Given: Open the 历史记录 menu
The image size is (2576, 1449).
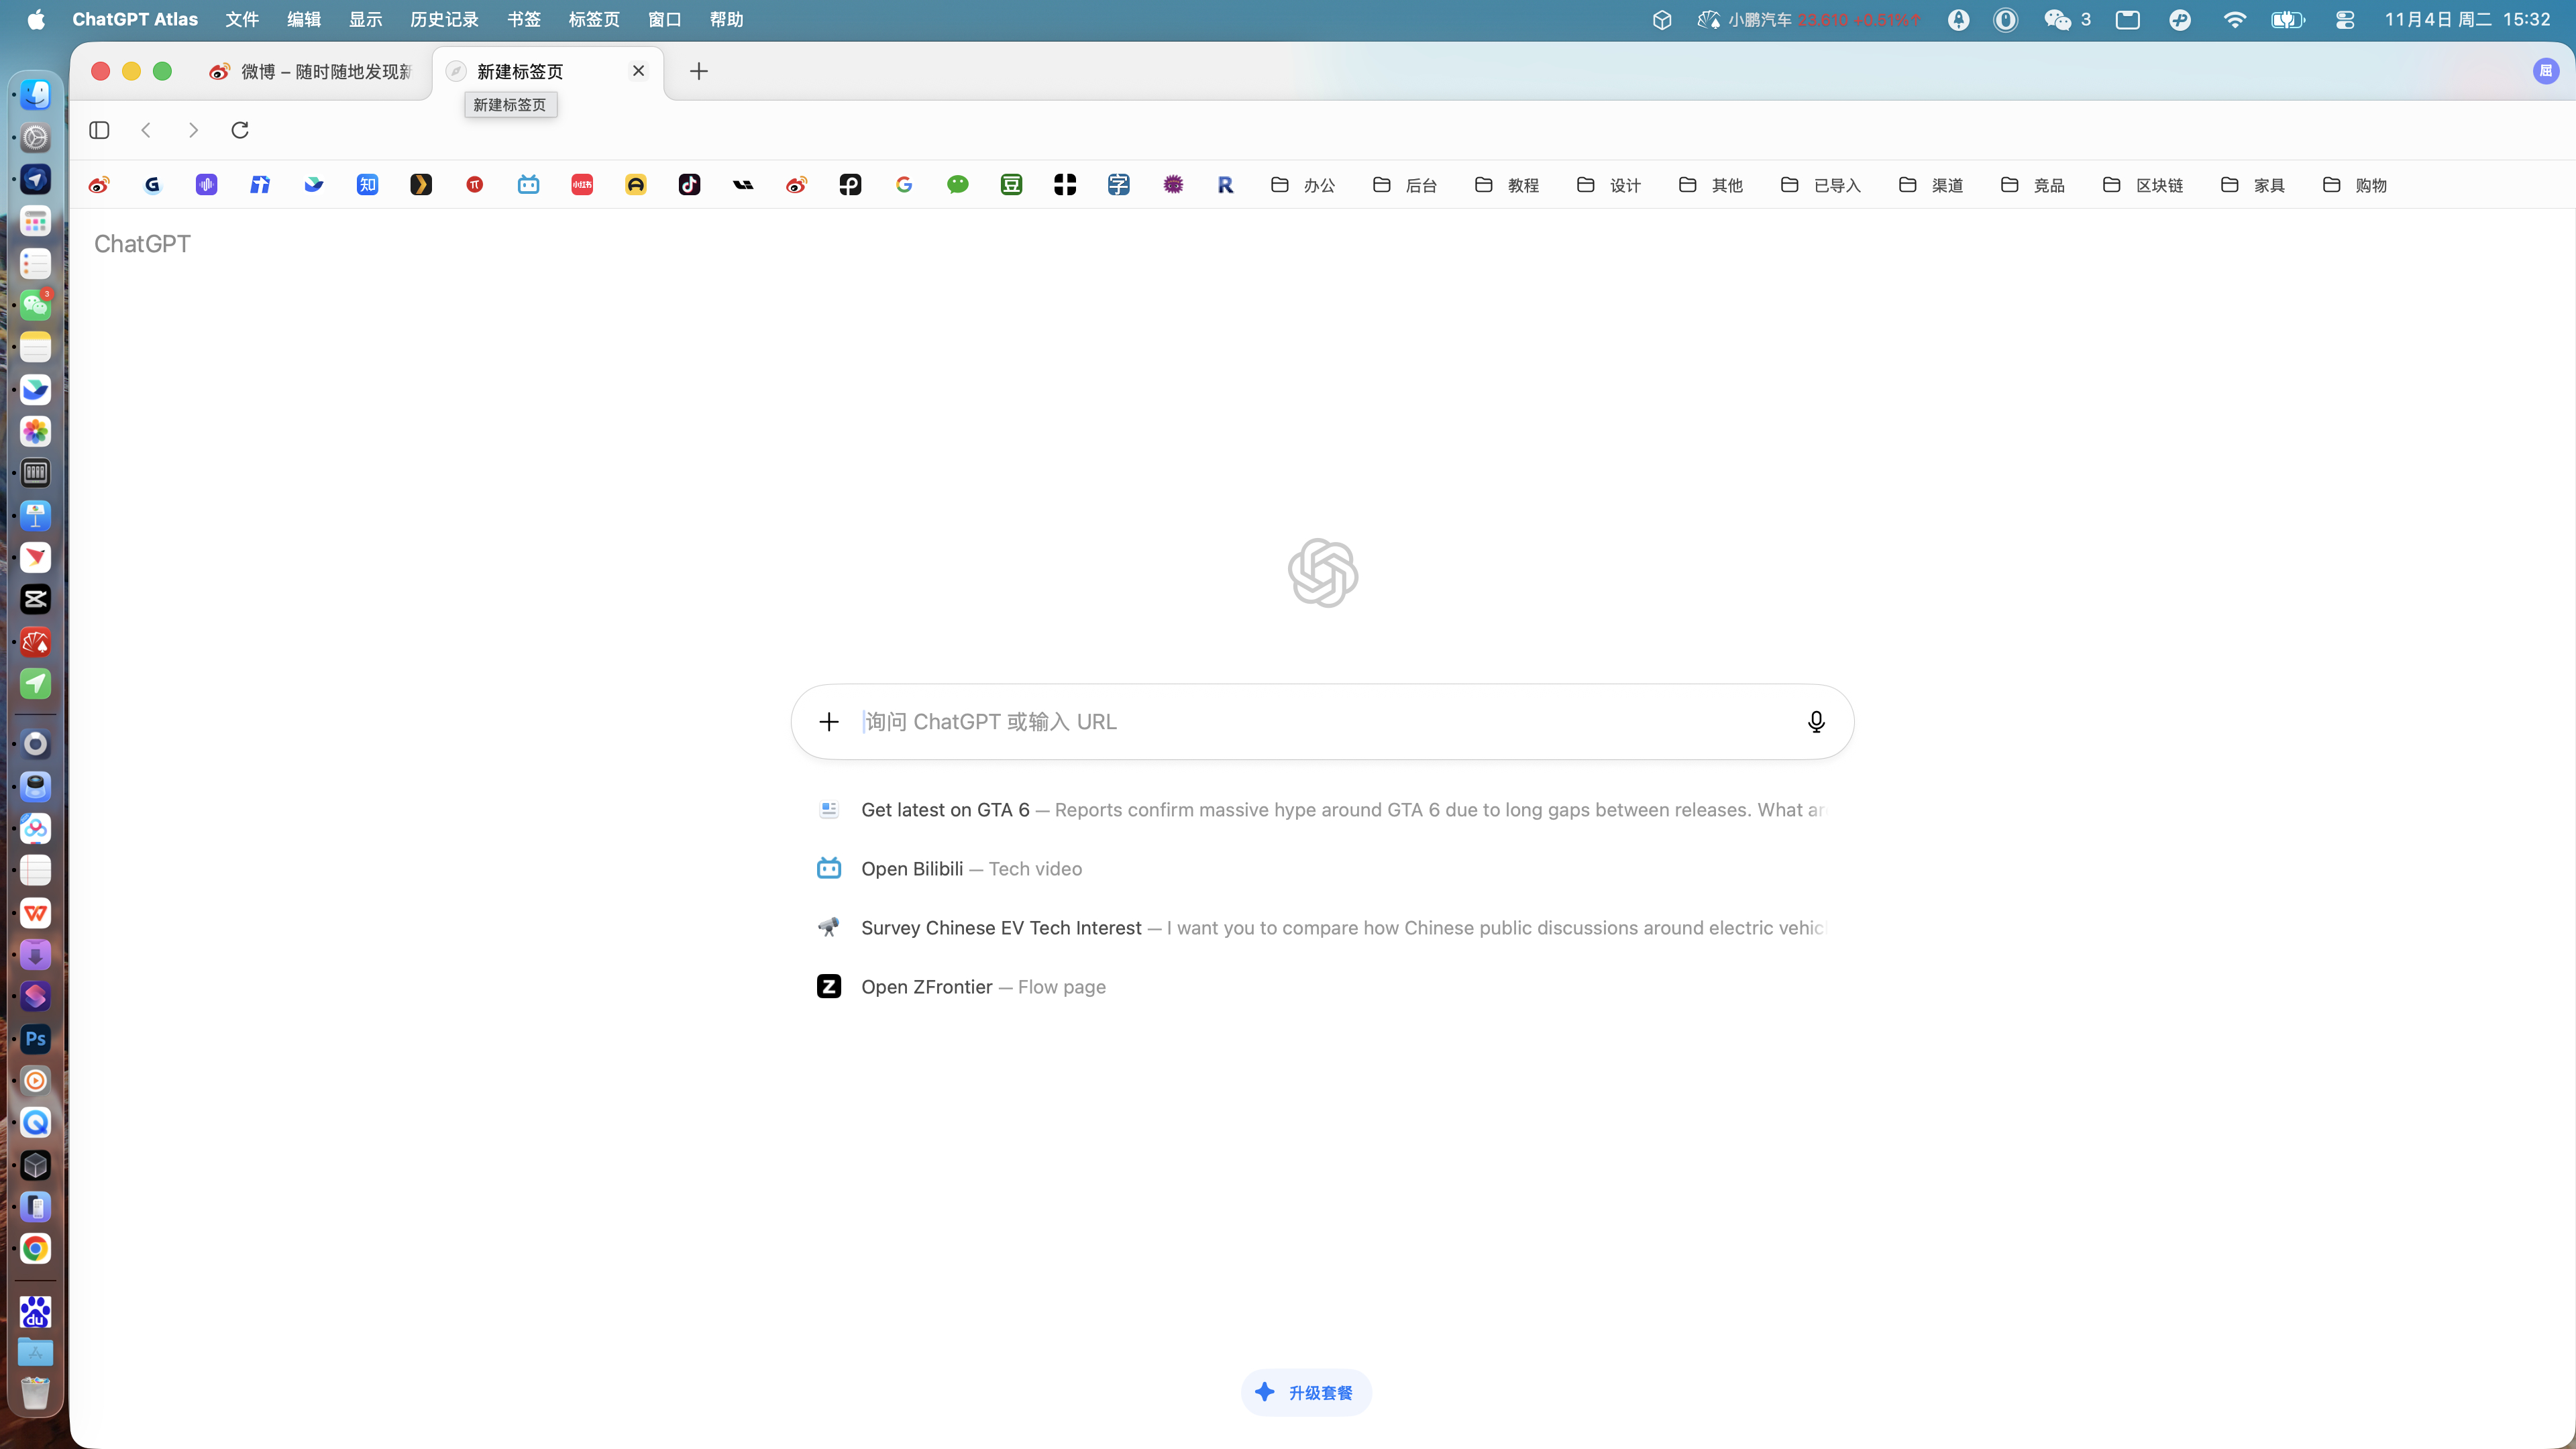Looking at the screenshot, I should tap(444, 19).
